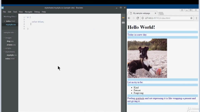Open index.html at the project root

click(x=10, y=59)
